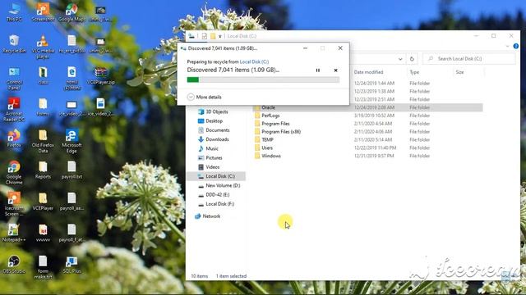Click the Google Maps desktop shortcut
The image size is (526, 295).
72,13
